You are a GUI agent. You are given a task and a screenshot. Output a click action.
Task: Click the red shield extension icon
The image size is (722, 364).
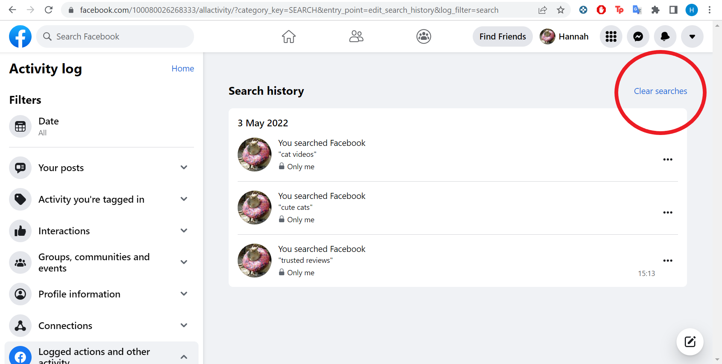pos(601,10)
